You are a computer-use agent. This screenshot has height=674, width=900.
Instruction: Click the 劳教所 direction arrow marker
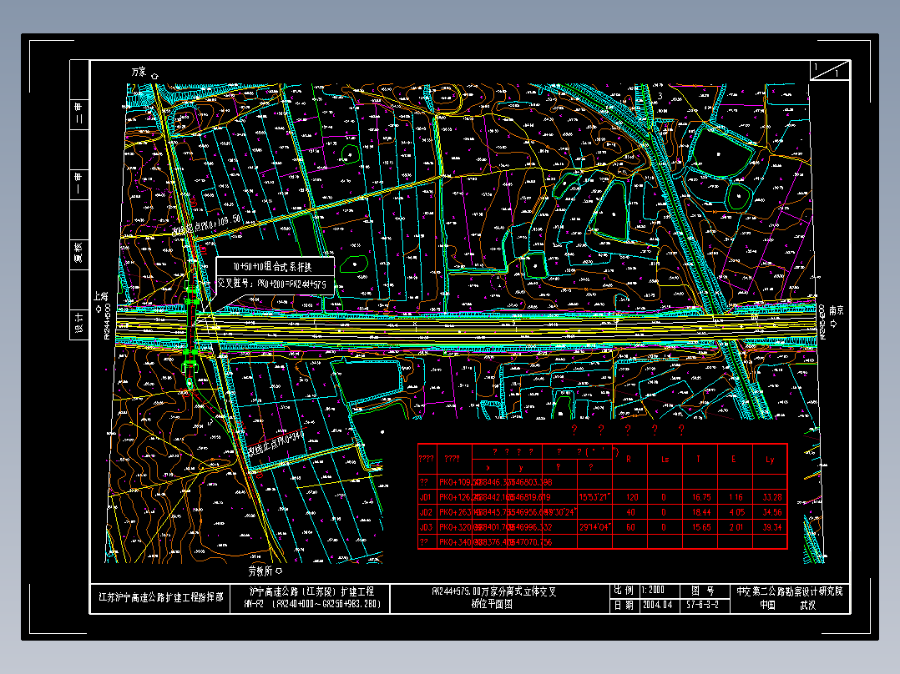[280, 571]
